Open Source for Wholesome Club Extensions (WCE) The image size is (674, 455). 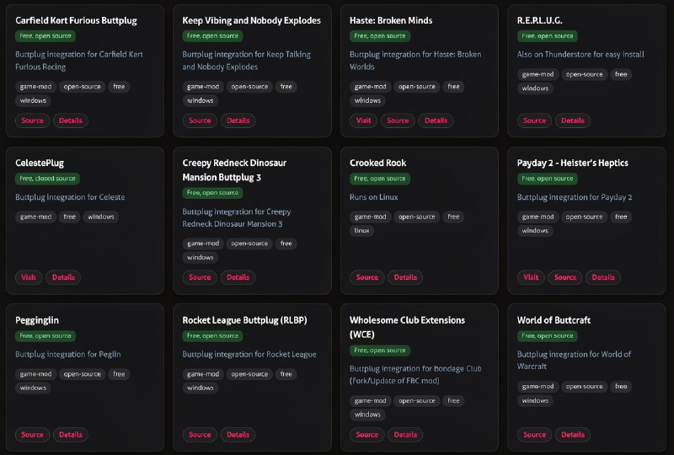(x=367, y=435)
